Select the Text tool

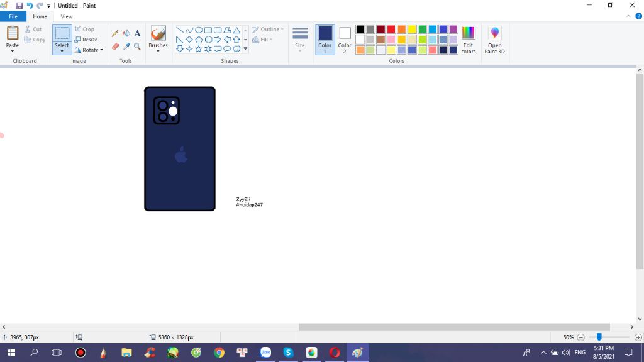pos(137,33)
